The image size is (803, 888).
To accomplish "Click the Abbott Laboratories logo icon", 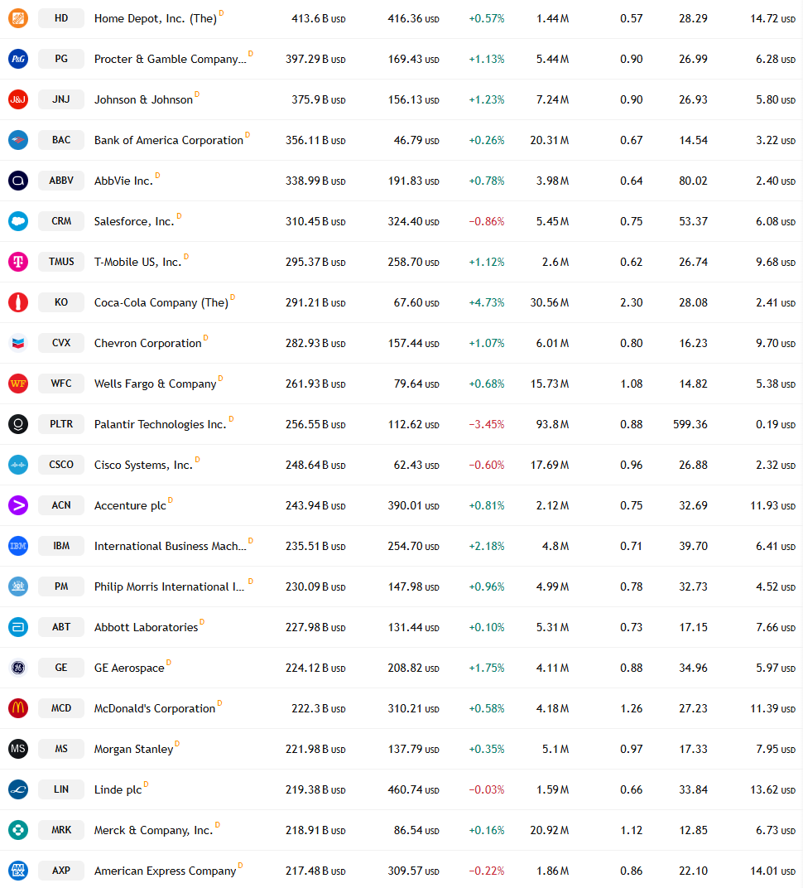I will (x=18, y=627).
